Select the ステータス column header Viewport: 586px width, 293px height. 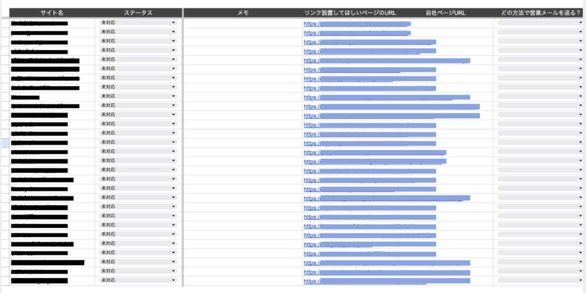coord(138,13)
